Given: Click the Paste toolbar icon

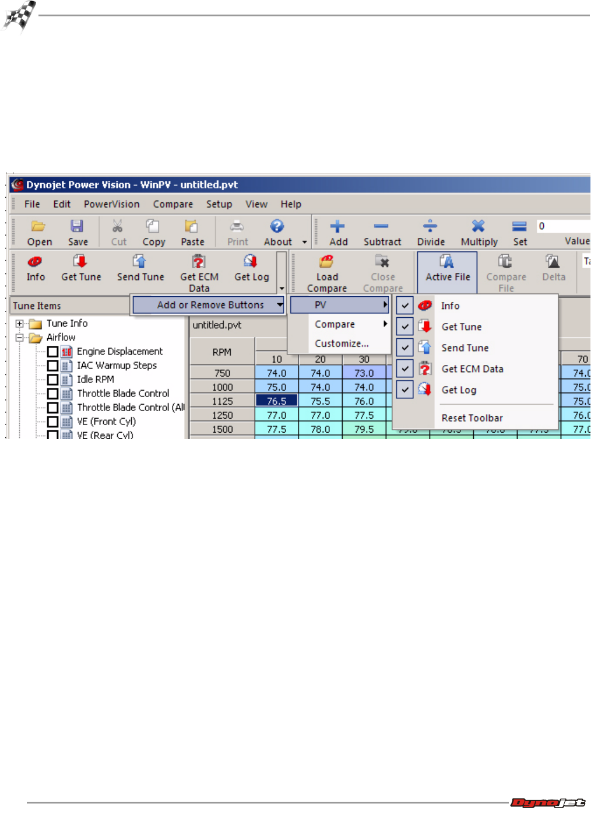Looking at the screenshot, I should [x=191, y=227].
